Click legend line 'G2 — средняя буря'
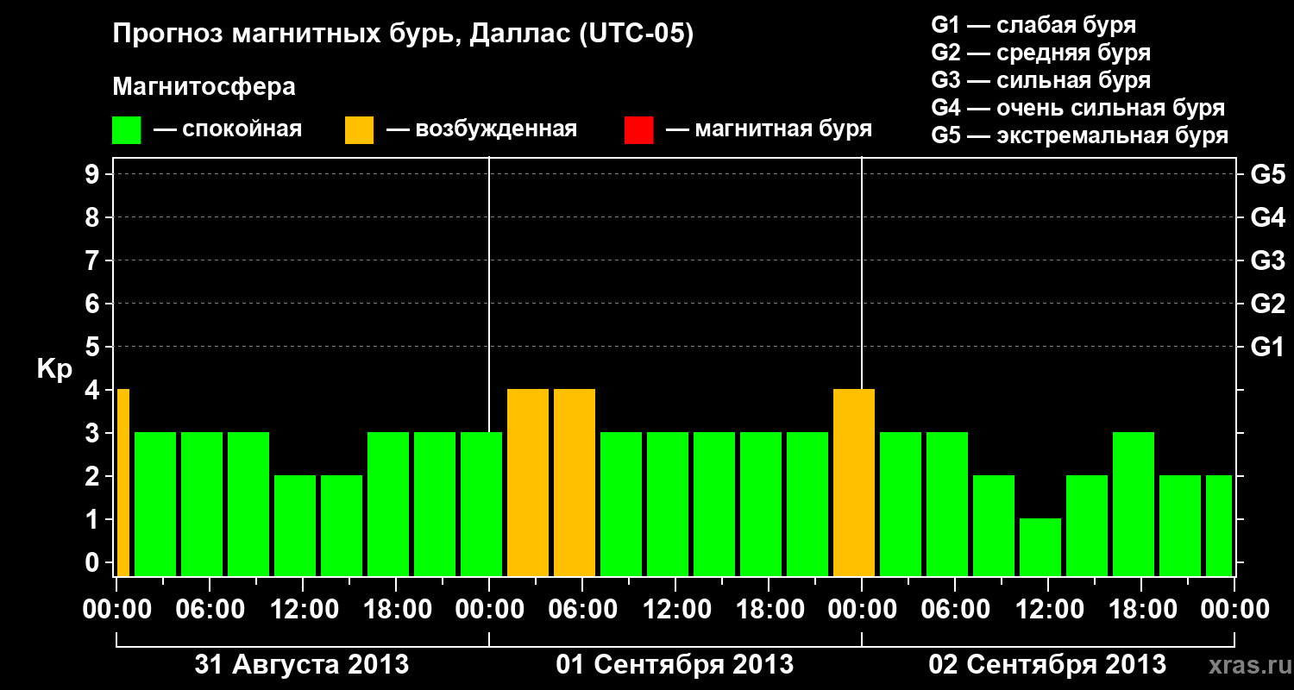Viewport: 1294px width, 690px height. (1040, 53)
